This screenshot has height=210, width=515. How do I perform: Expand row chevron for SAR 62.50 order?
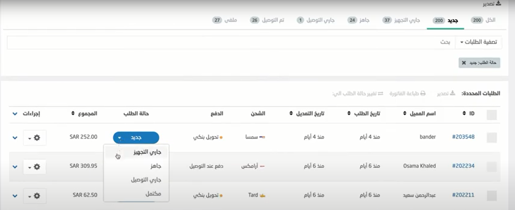pos(15,196)
